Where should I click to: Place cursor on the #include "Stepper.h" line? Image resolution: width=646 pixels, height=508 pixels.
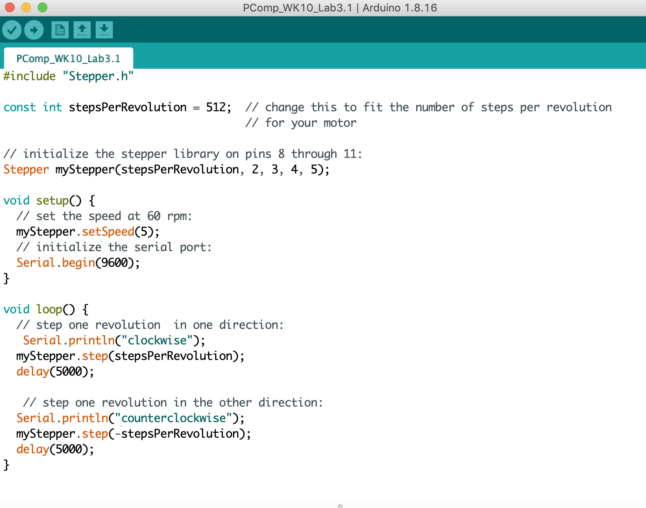point(69,76)
